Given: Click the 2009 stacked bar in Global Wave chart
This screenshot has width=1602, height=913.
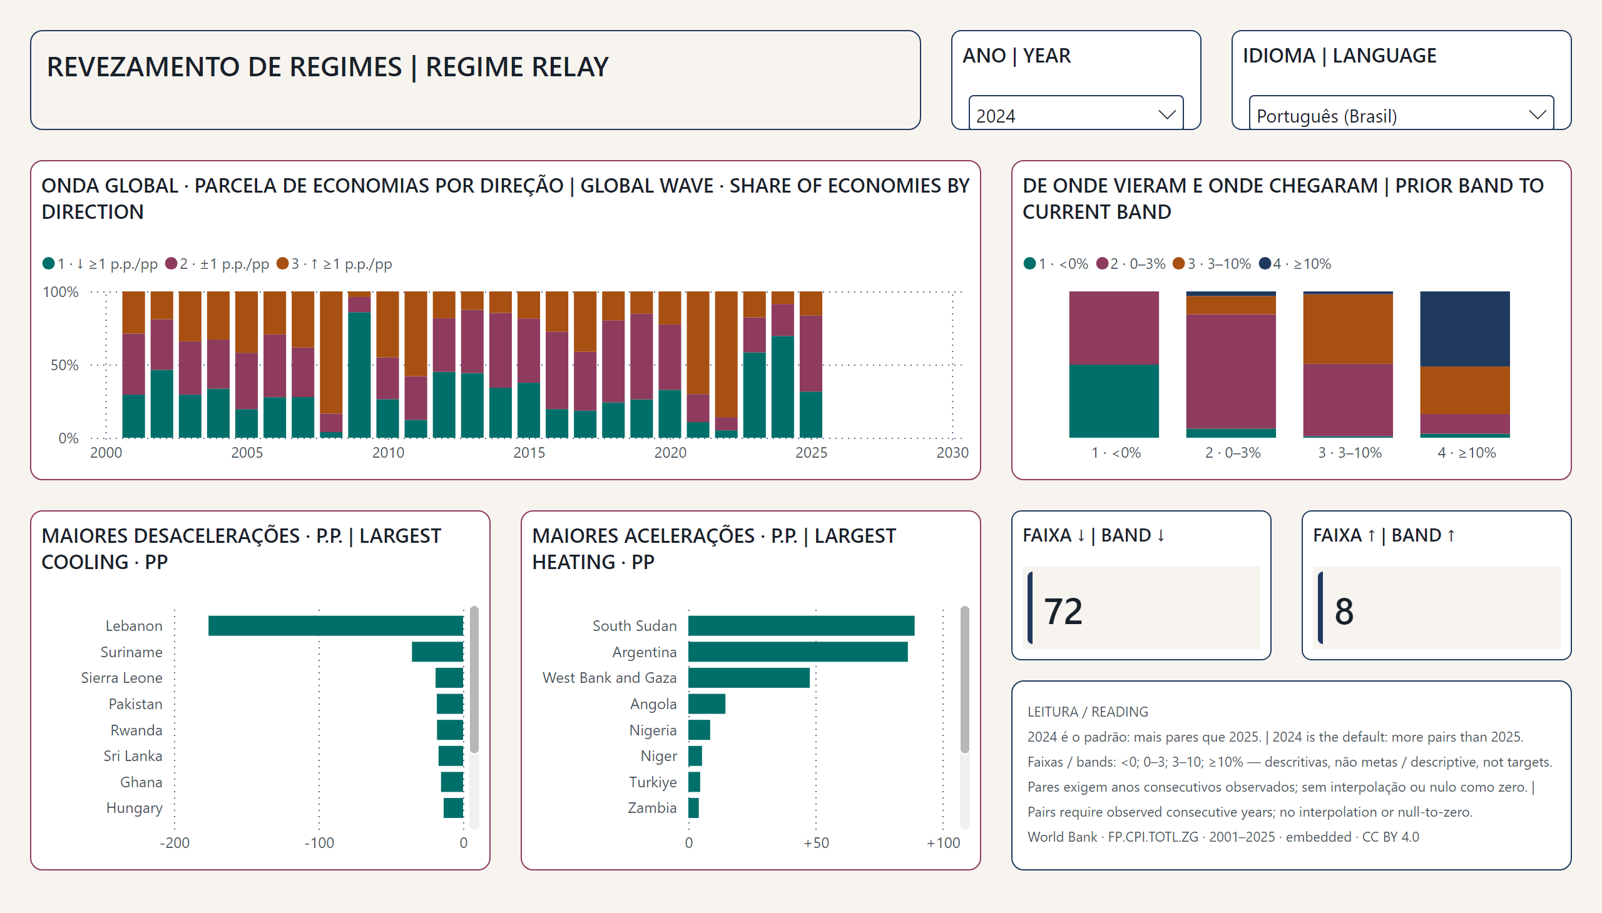Looking at the screenshot, I should coord(359,365).
